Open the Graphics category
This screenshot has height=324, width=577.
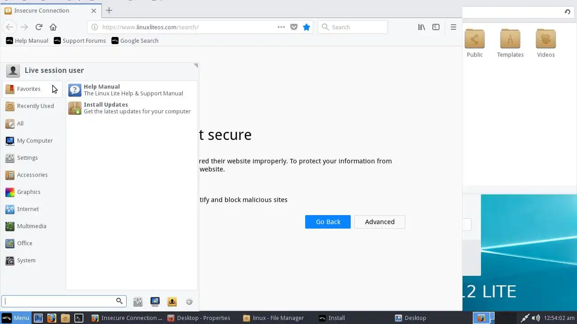[x=32, y=192]
